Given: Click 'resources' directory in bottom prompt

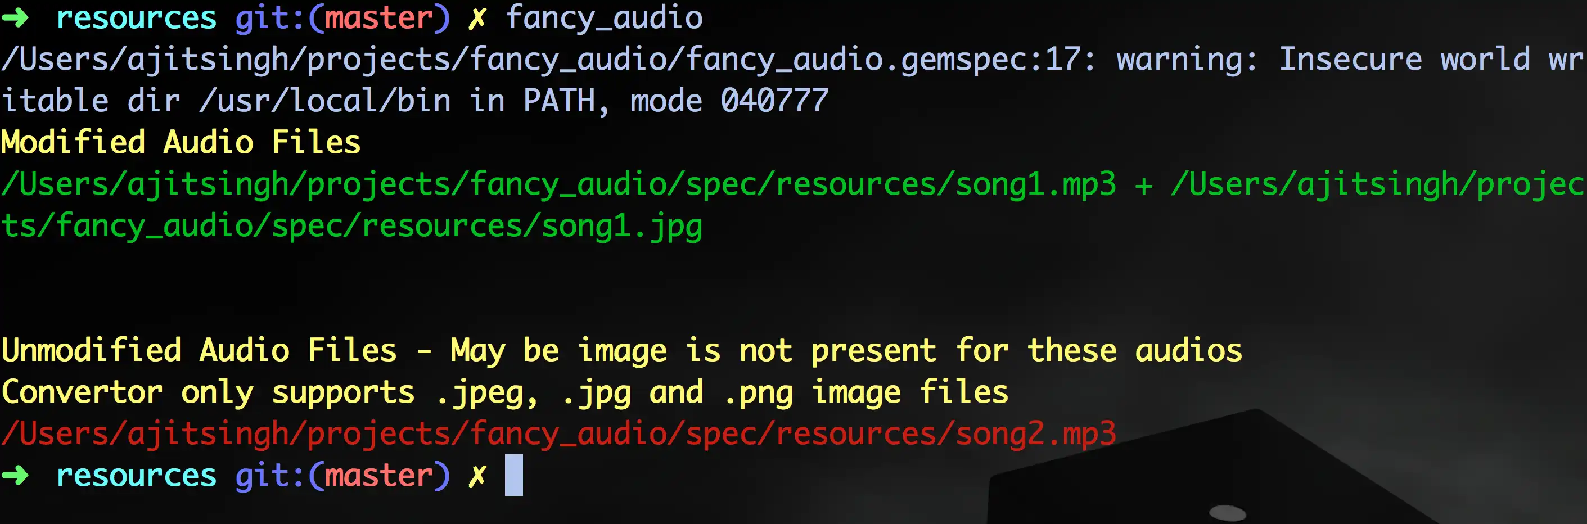Looking at the screenshot, I should 136,475.
